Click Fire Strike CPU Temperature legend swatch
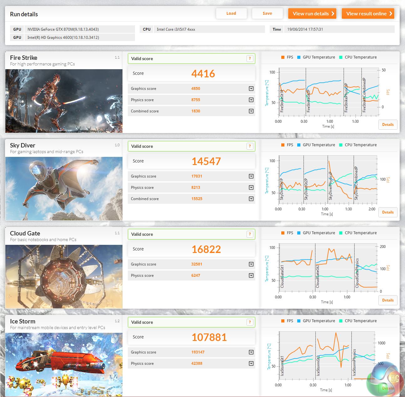The width and height of the screenshot is (405, 397). point(341,57)
